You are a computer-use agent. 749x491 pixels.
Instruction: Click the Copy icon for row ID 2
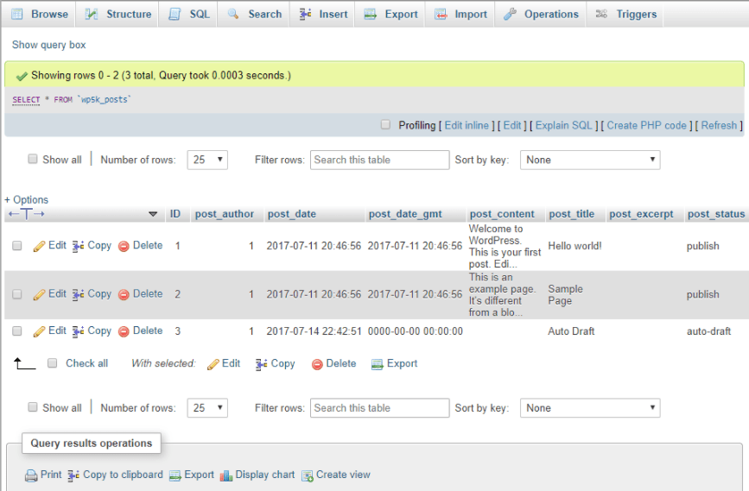pyautogui.click(x=78, y=294)
